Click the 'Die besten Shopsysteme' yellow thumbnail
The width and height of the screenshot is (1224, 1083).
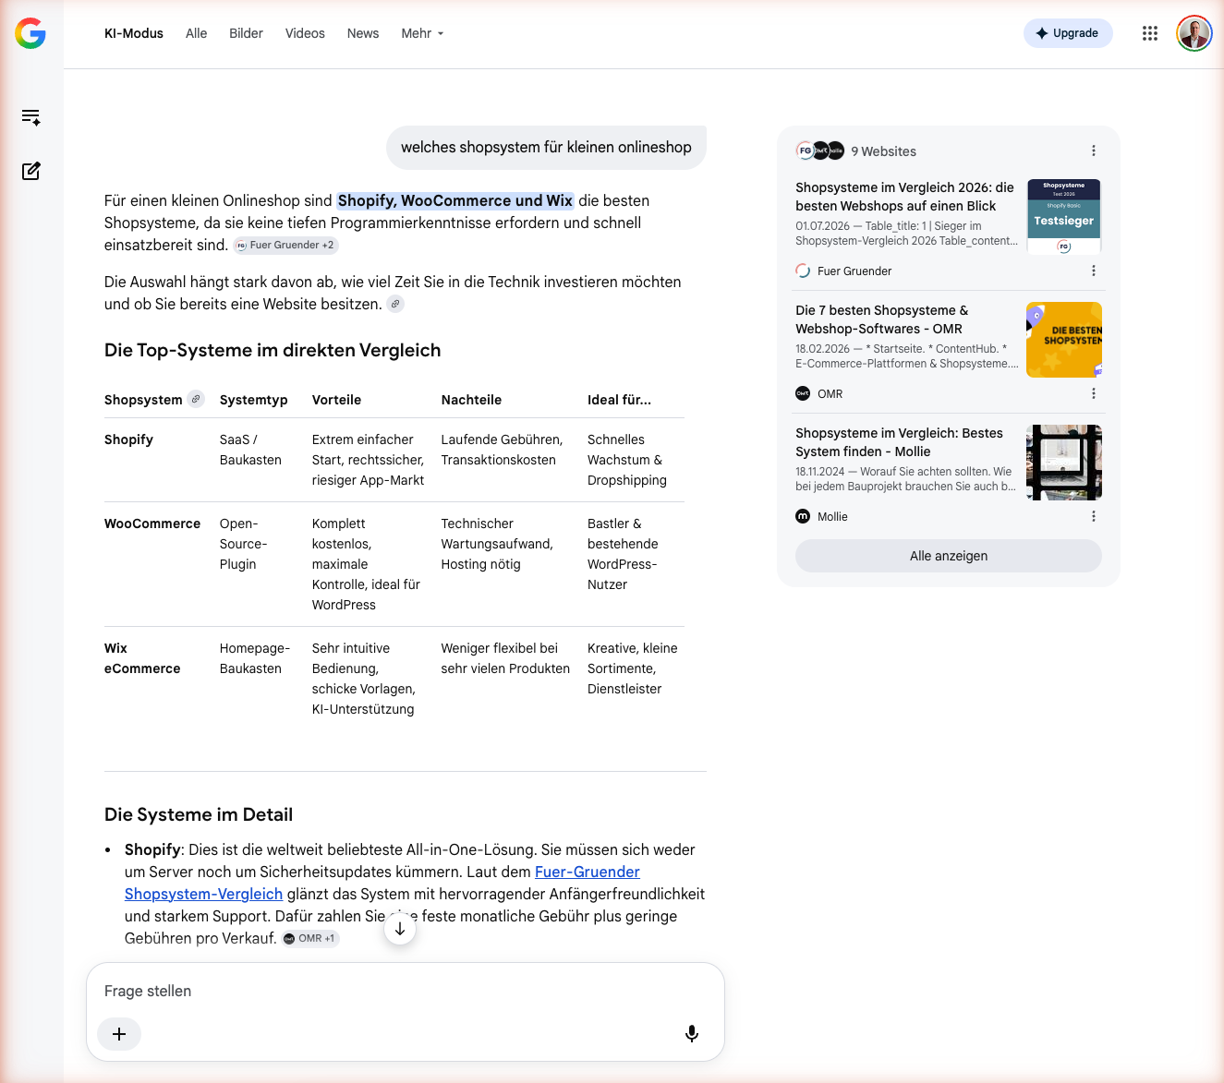pyautogui.click(x=1064, y=340)
